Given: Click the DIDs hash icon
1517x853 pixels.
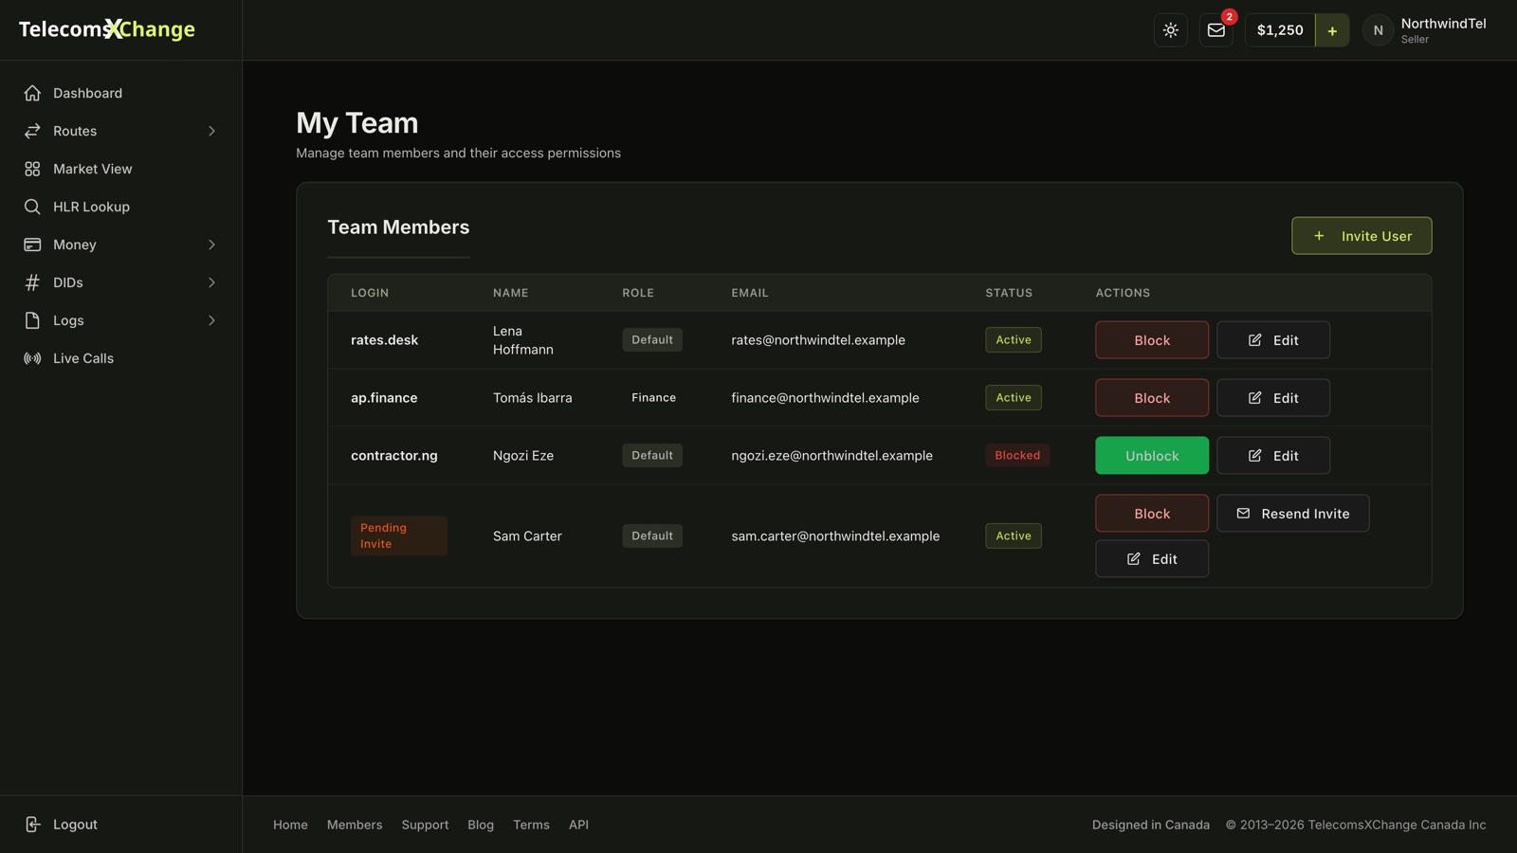Looking at the screenshot, I should coord(32,282).
